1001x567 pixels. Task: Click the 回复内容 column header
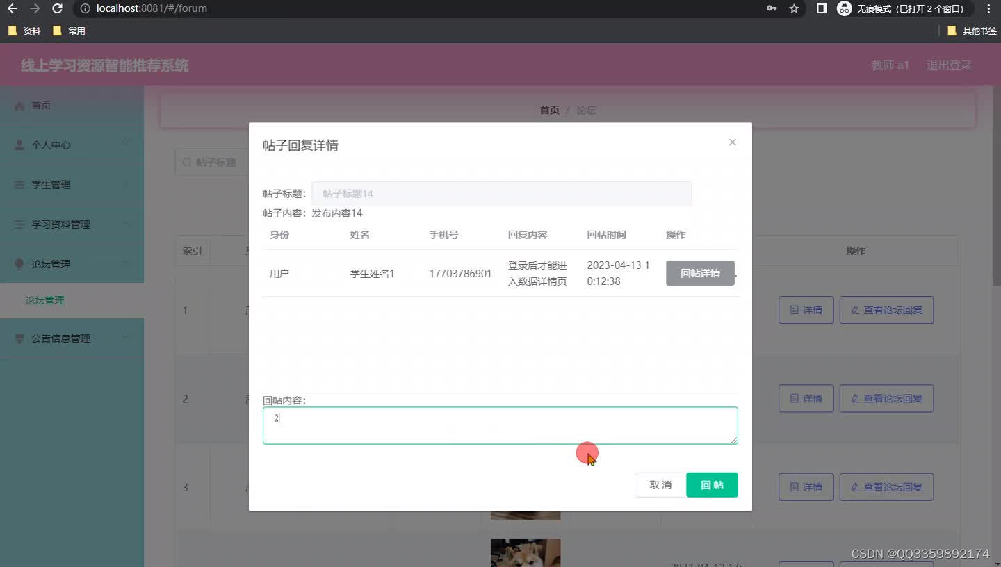(x=528, y=235)
